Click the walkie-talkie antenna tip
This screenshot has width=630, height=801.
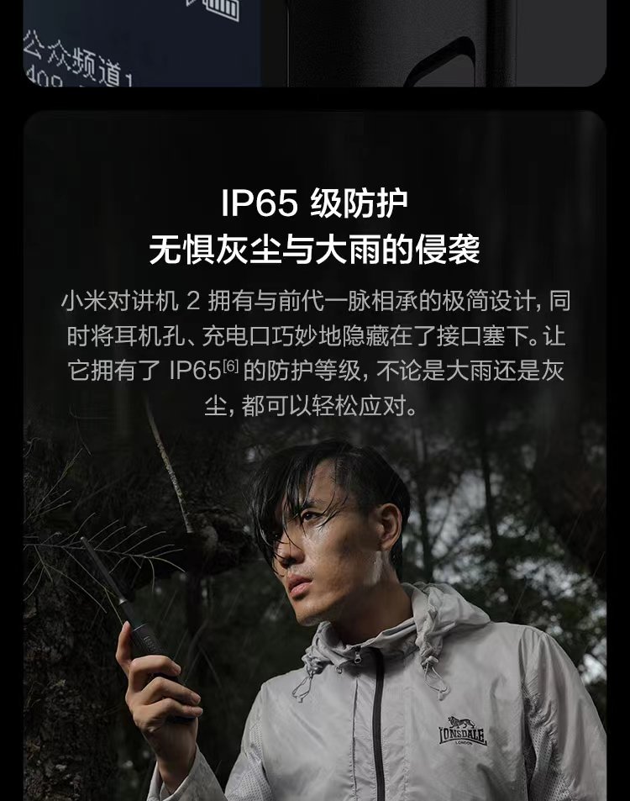tap(85, 541)
